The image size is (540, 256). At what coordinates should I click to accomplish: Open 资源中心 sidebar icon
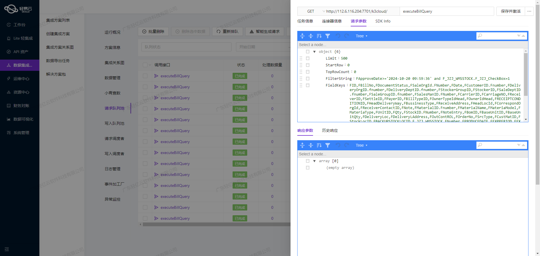coord(9,92)
